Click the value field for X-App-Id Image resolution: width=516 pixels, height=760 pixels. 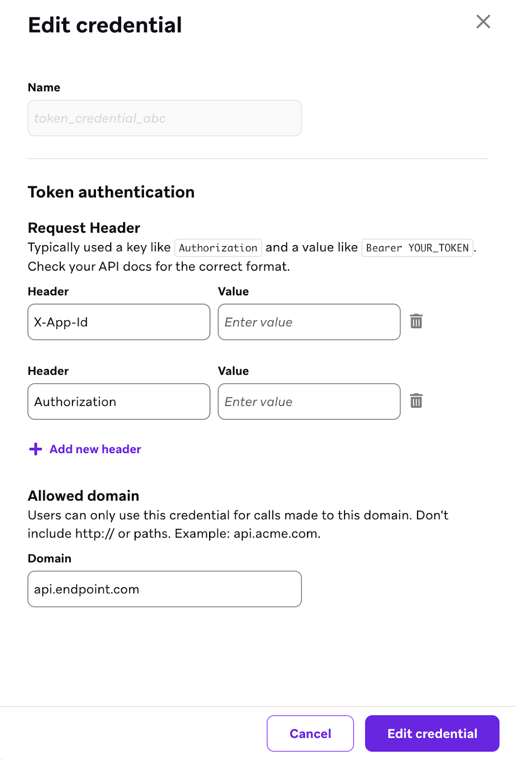309,322
